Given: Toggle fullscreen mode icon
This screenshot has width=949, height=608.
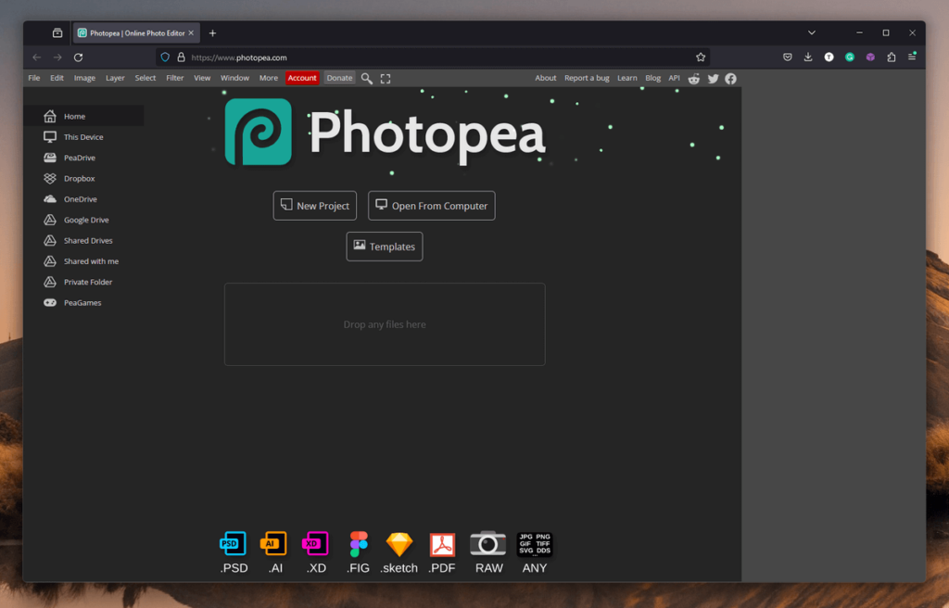Looking at the screenshot, I should click(x=386, y=78).
